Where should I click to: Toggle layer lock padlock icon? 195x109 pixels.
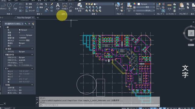tap(92, 4)
